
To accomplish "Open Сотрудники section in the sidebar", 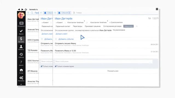I will point(21,24).
